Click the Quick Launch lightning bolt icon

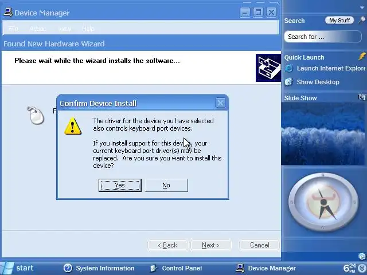pos(362,57)
